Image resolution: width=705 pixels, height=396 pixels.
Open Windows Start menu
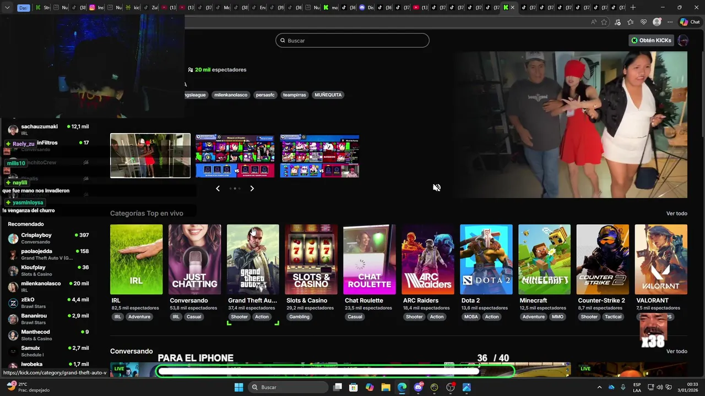[x=238, y=387]
